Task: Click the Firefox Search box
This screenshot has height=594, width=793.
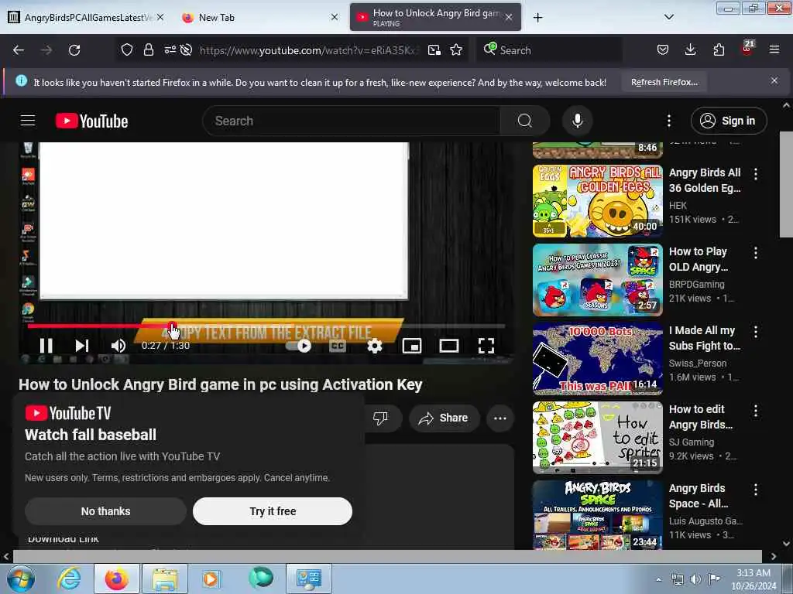Action: click(x=549, y=50)
